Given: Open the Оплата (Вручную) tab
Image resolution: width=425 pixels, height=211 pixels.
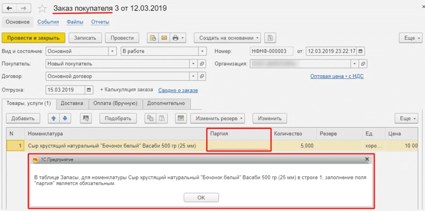Looking at the screenshot, I should [115, 103].
